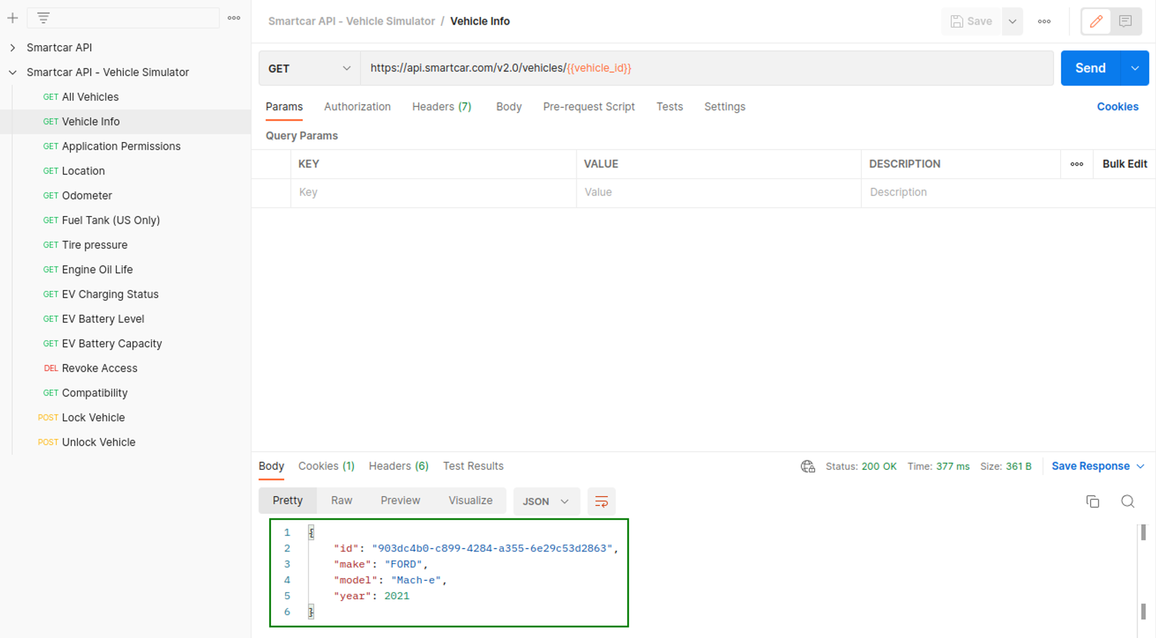Open the request Body tab
This screenshot has height=638, width=1156.
point(509,107)
